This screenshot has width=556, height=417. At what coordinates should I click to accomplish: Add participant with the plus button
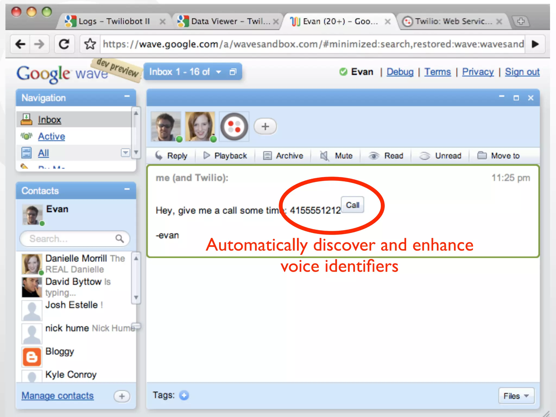click(x=265, y=127)
